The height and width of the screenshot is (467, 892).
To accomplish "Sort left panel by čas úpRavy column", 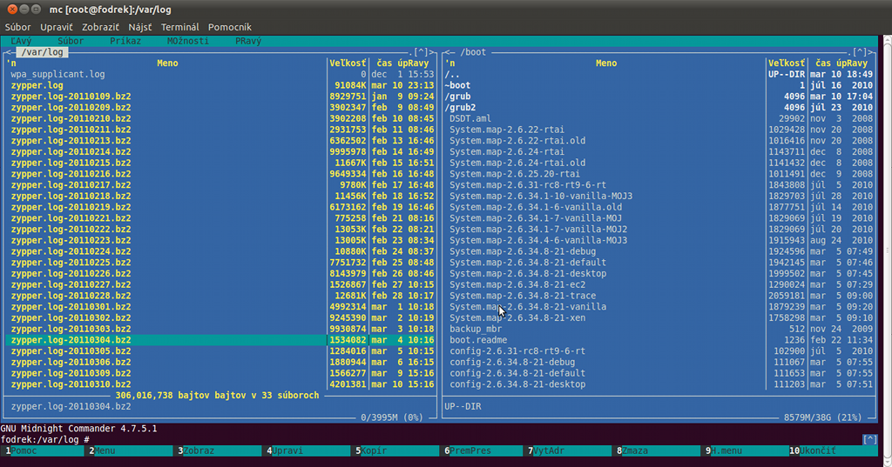I will [402, 63].
